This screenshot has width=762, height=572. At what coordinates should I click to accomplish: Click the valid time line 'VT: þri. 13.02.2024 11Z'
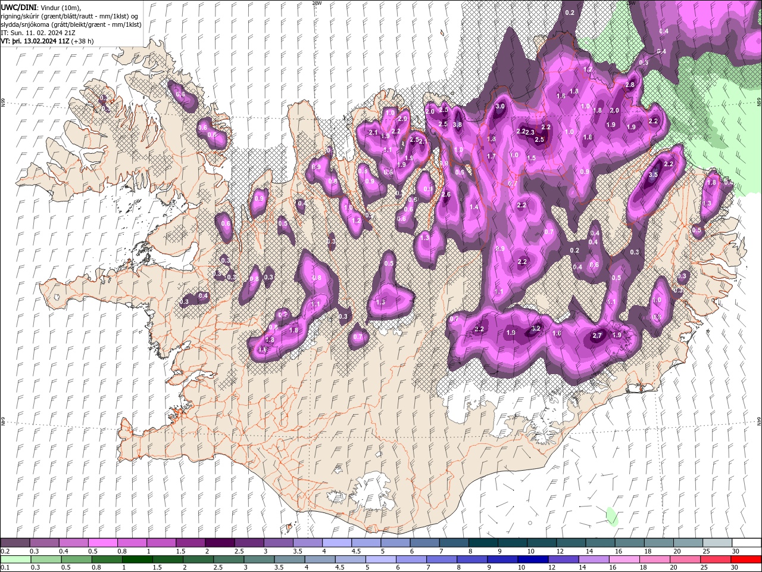point(35,41)
